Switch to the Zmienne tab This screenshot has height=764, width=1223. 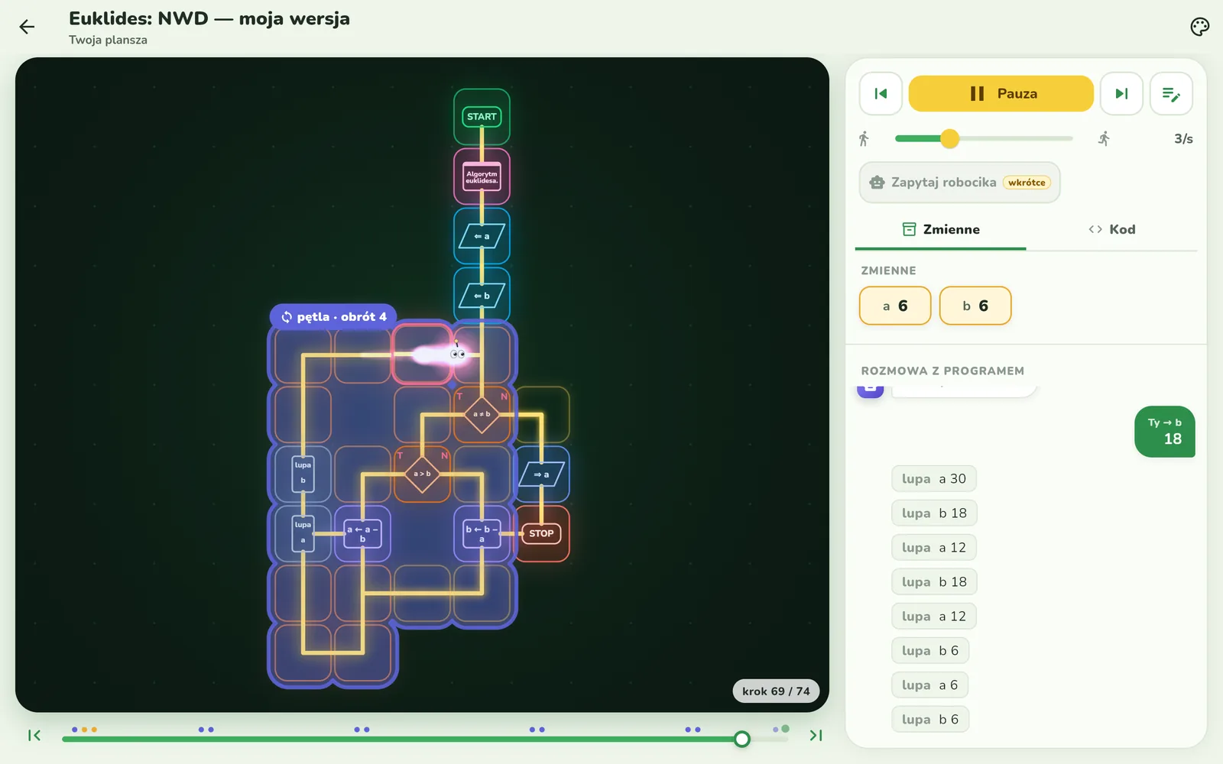coord(940,229)
